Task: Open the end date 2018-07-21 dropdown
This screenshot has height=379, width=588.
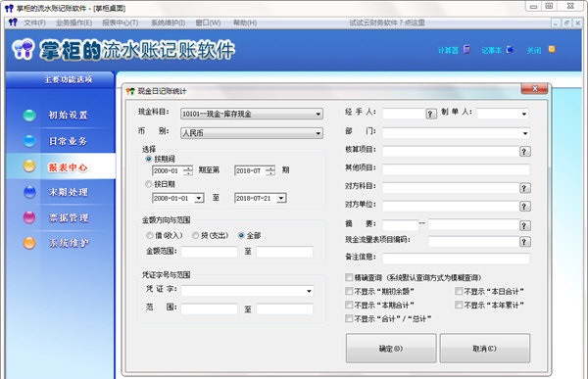Action: (281, 198)
